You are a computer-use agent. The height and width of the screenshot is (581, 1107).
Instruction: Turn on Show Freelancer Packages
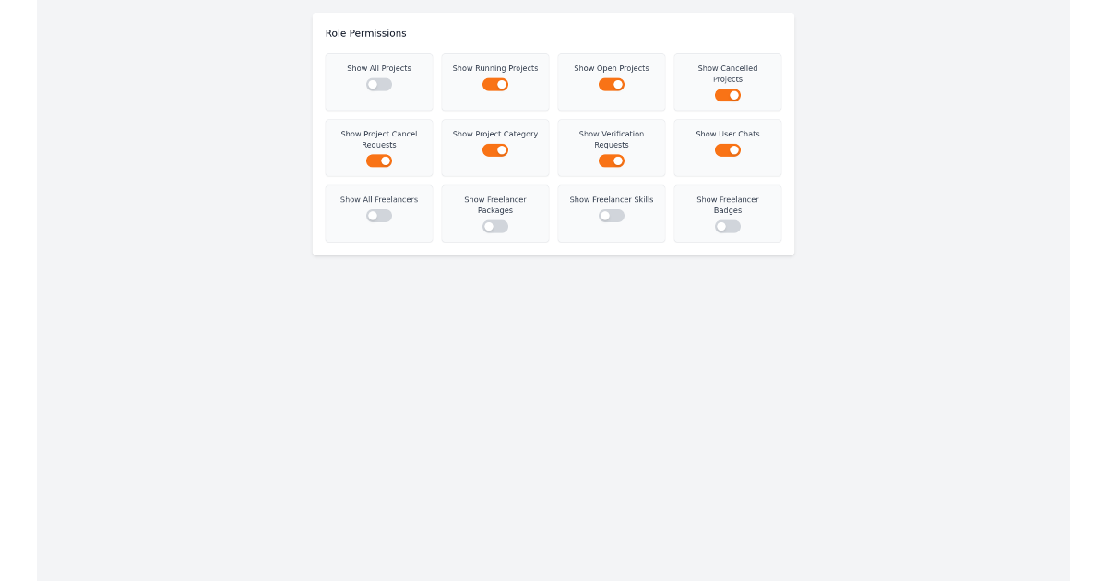[x=495, y=226]
